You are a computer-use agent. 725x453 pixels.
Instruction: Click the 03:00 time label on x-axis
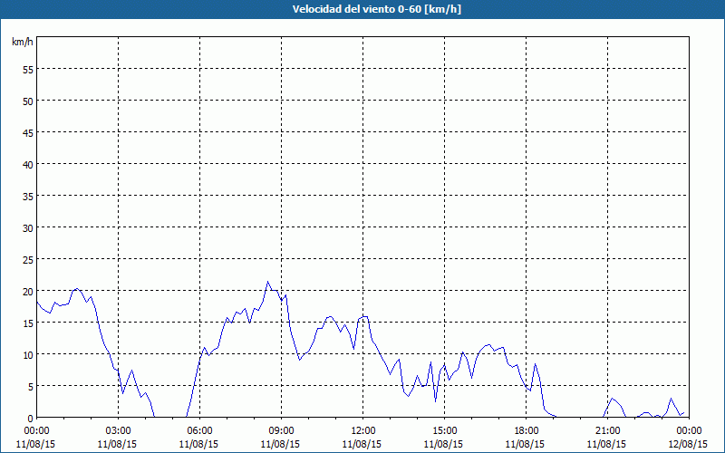click(118, 431)
